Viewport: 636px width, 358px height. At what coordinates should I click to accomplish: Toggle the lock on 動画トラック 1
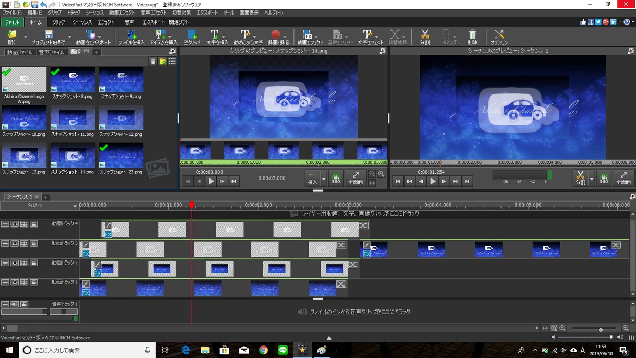(34, 282)
